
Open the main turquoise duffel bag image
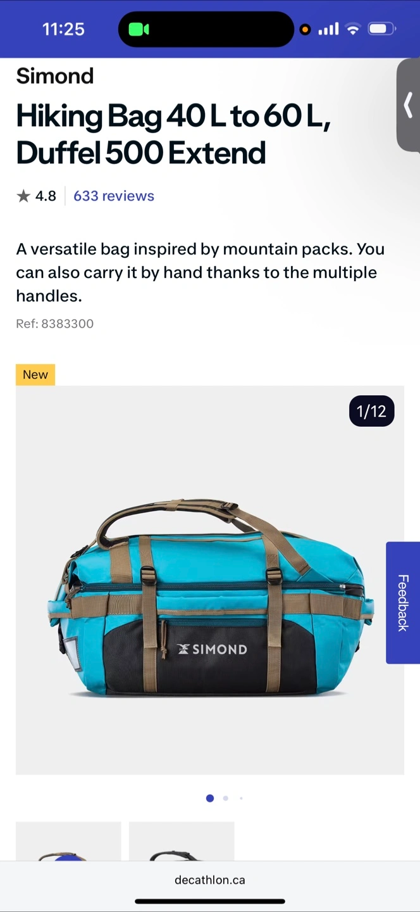tap(210, 580)
